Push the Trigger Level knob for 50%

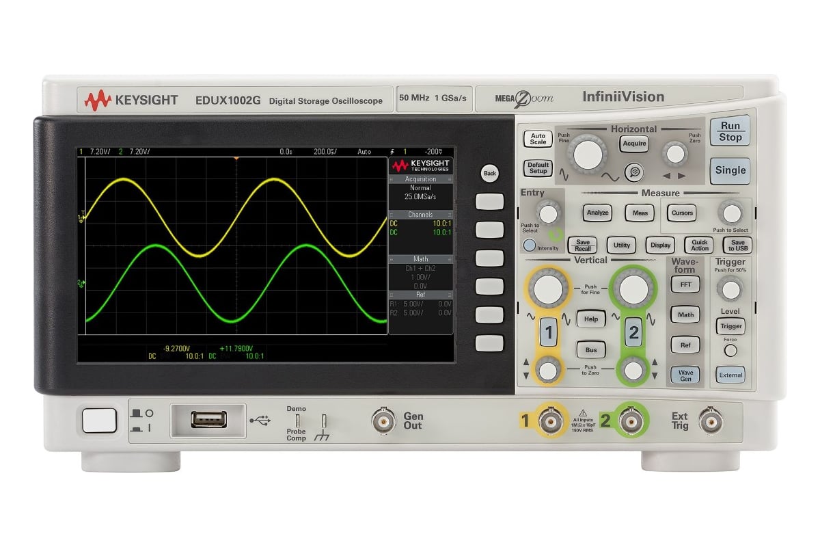(730, 290)
